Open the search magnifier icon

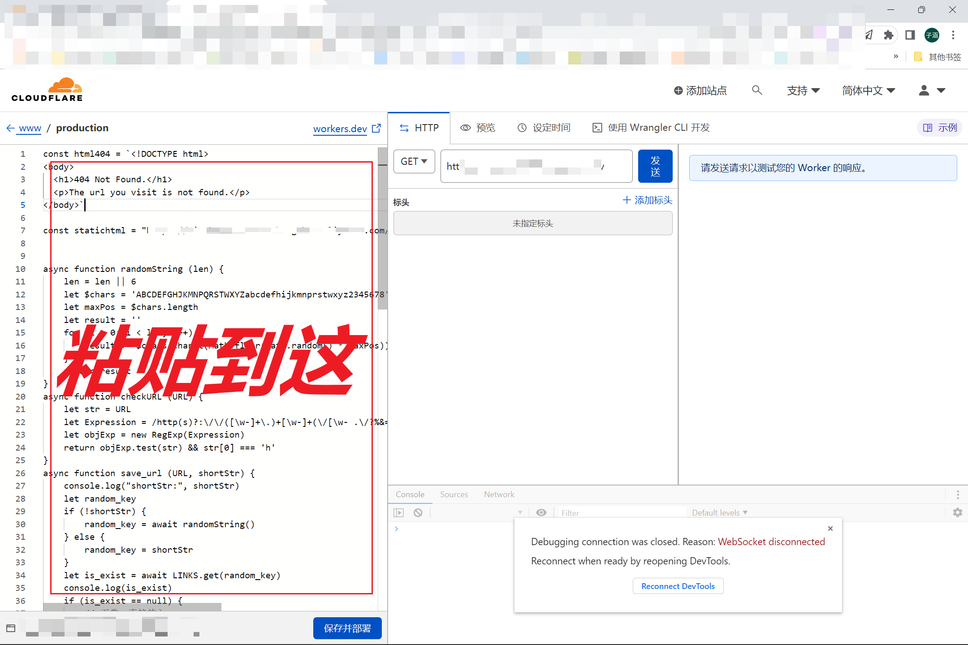pyautogui.click(x=757, y=90)
